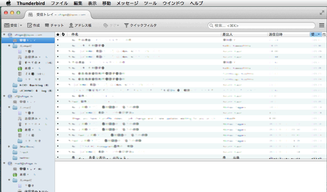
Task: Toggle star on the first message row
Action: pos(58,40)
